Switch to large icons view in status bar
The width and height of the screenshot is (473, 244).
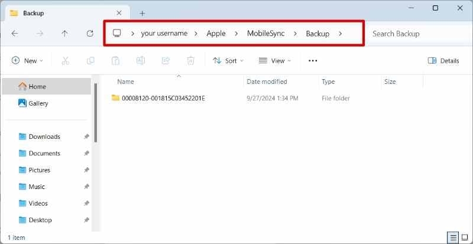(465, 238)
